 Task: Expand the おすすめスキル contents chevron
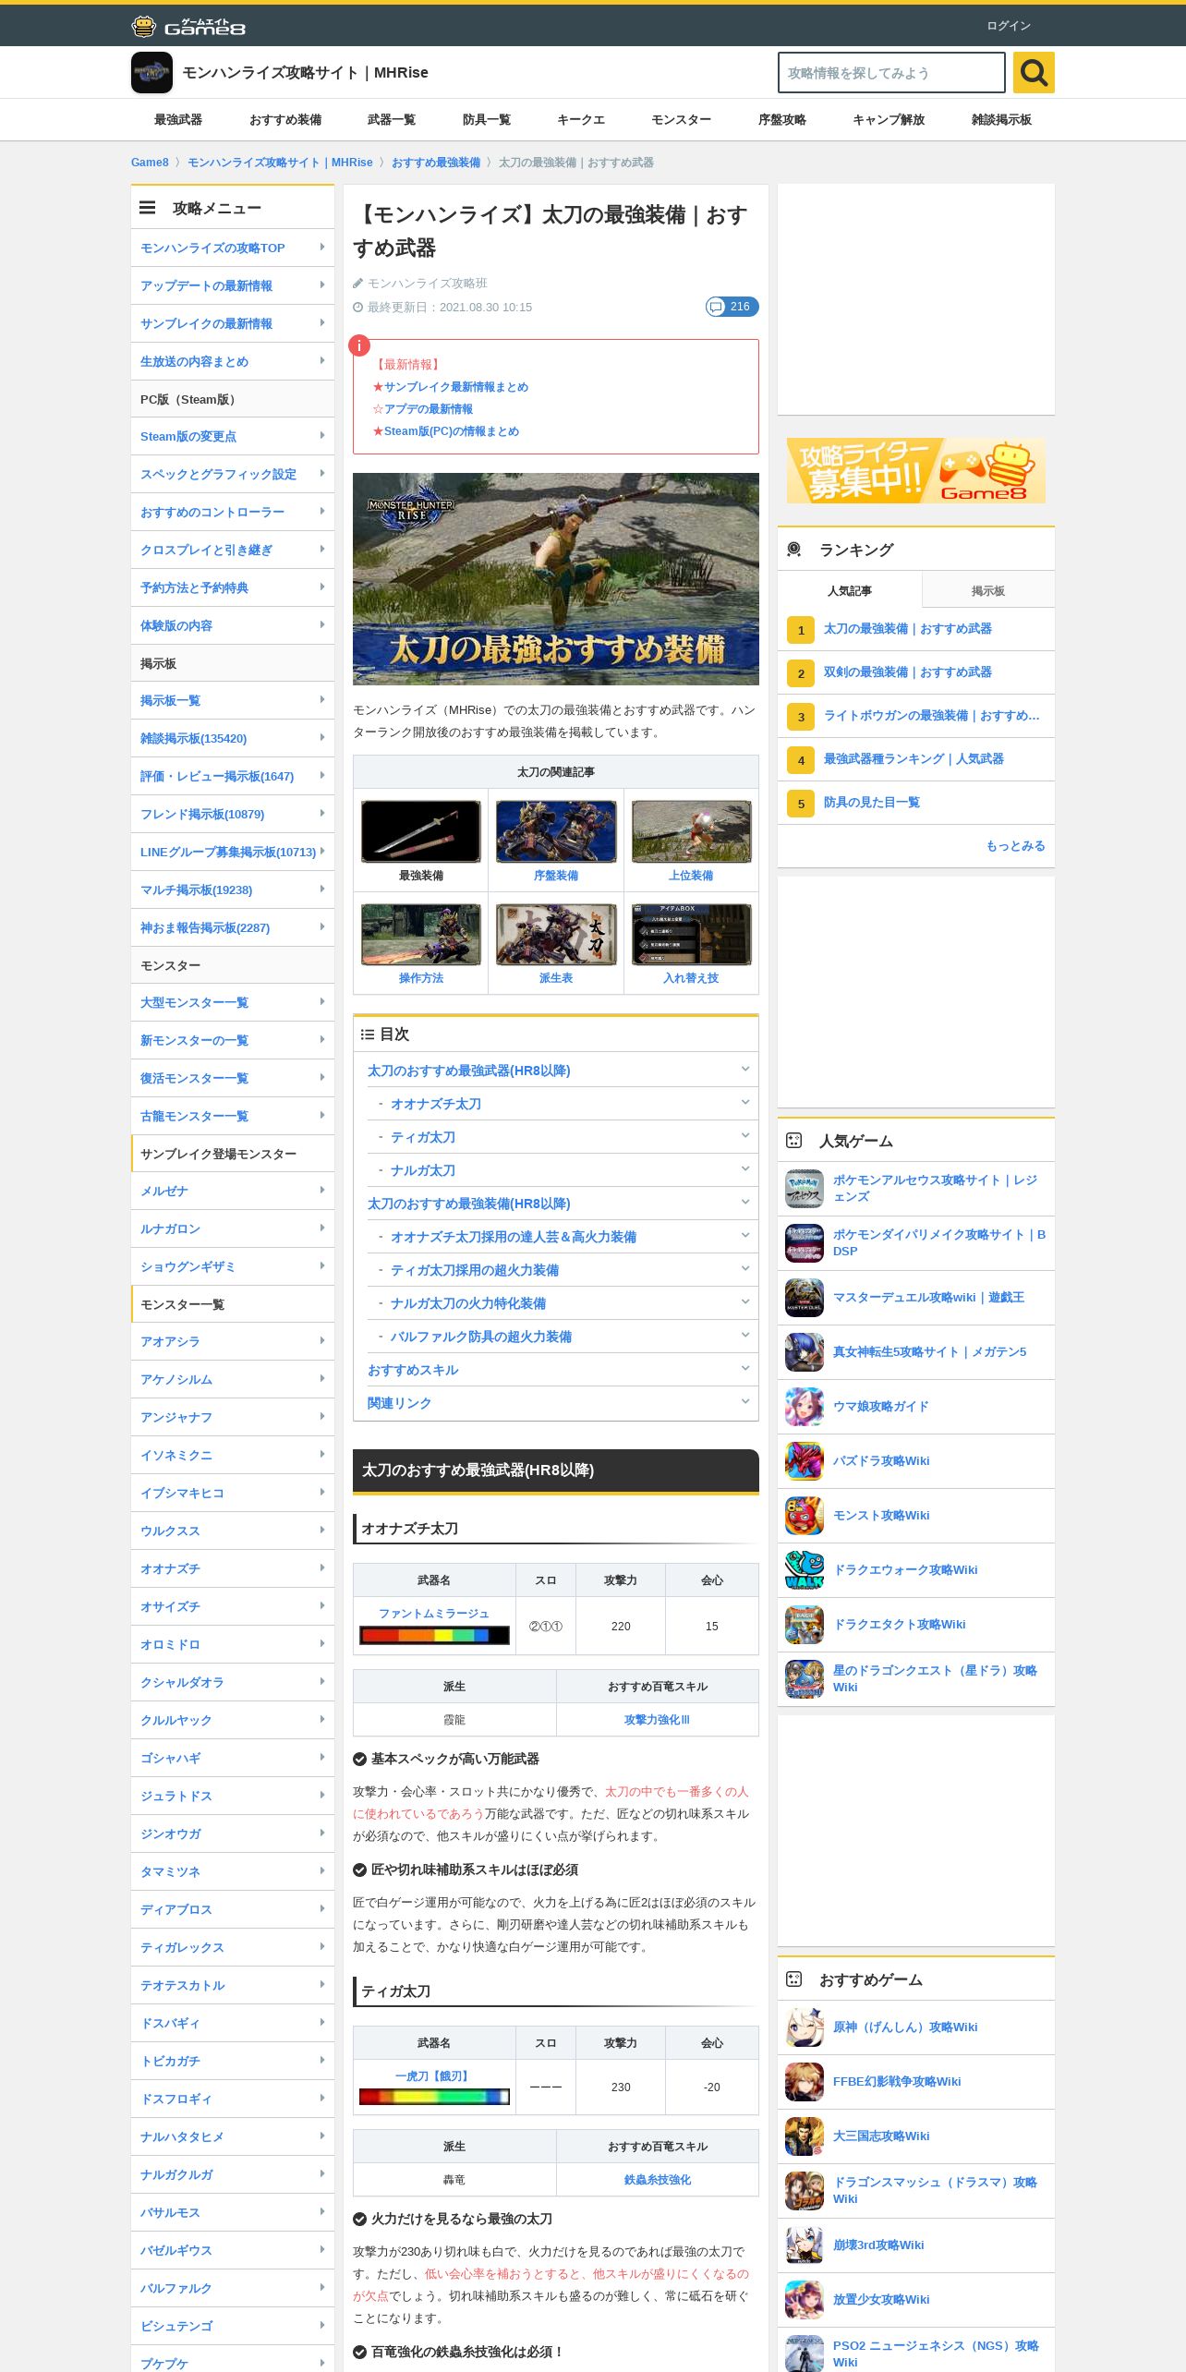coord(744,1369)
